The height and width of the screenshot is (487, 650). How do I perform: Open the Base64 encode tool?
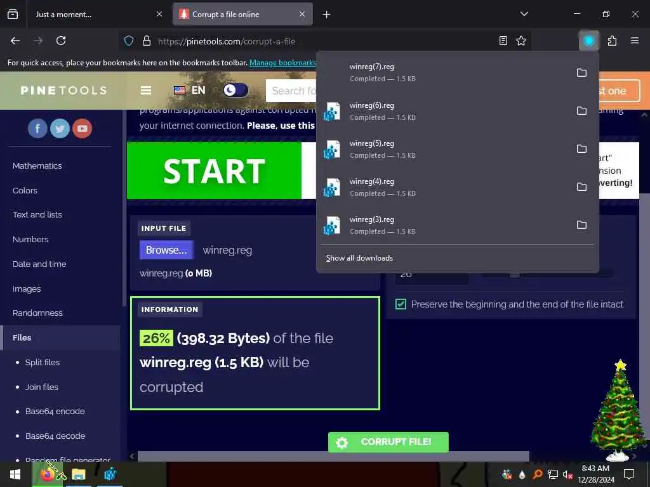[x=55, y=411]
